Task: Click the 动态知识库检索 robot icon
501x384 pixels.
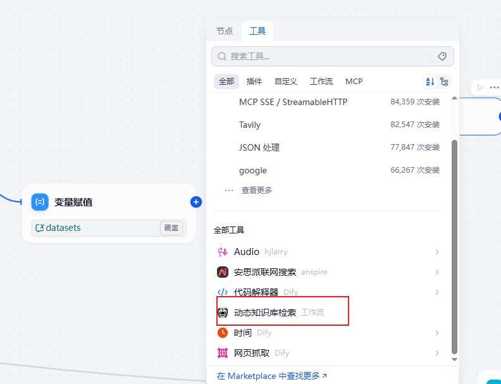Action: coord(223,313)
